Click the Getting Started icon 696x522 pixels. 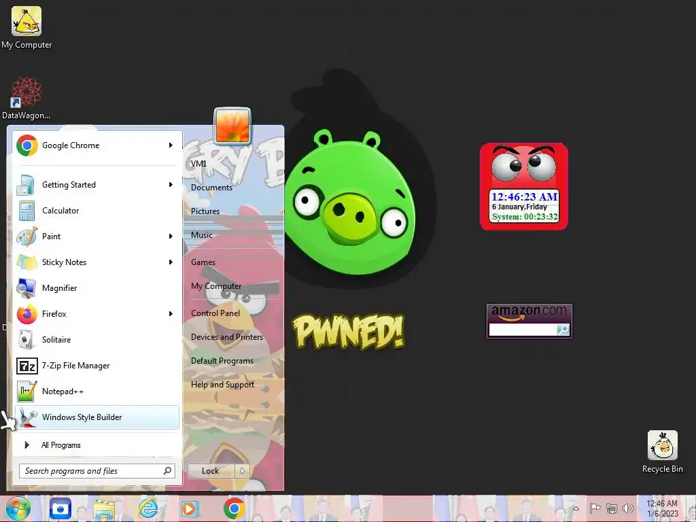(26, 185)
